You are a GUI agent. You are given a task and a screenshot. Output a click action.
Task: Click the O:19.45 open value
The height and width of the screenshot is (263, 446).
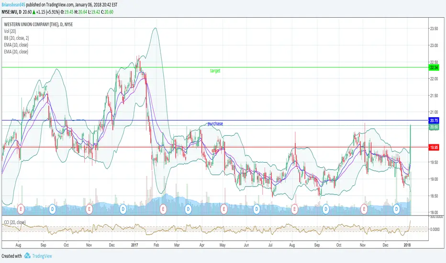(x=67, y=12)
